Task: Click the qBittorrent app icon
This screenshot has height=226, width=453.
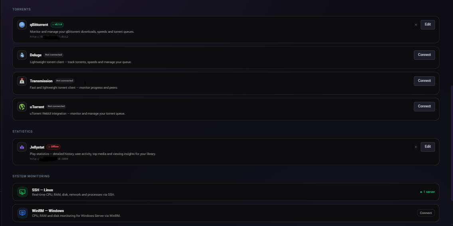Action: pyautogui.click(x=22, y=25)
